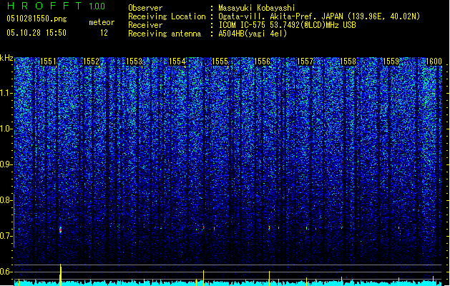This screenshot has width=450, height=286.
Task: Click the 1557 time marker
Action: 305,61
